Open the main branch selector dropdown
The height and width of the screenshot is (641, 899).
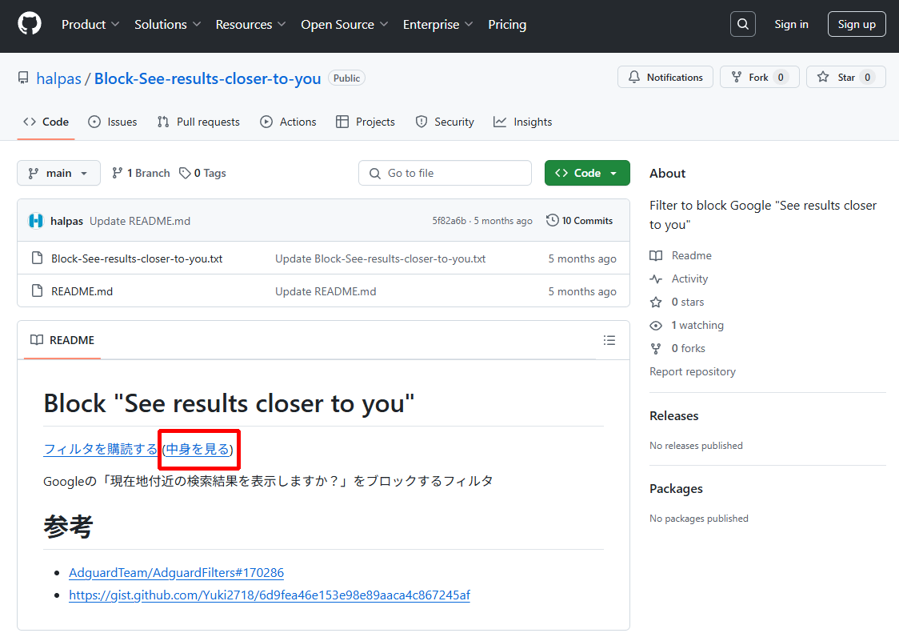pos(58,173)
